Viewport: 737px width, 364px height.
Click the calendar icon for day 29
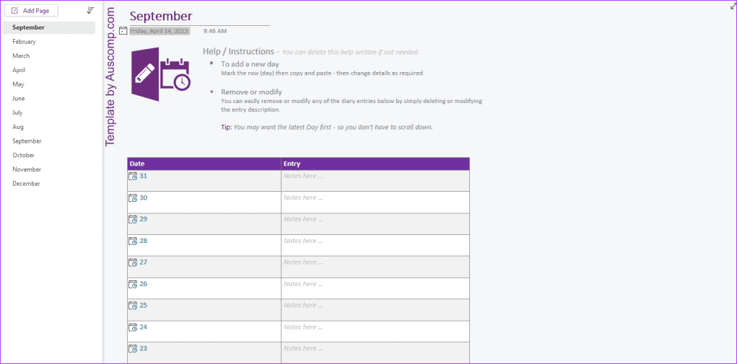tap(133, 220)
